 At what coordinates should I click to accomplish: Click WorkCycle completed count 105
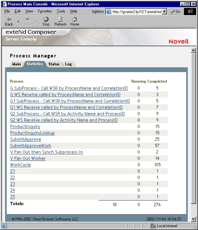coord(158,165)
